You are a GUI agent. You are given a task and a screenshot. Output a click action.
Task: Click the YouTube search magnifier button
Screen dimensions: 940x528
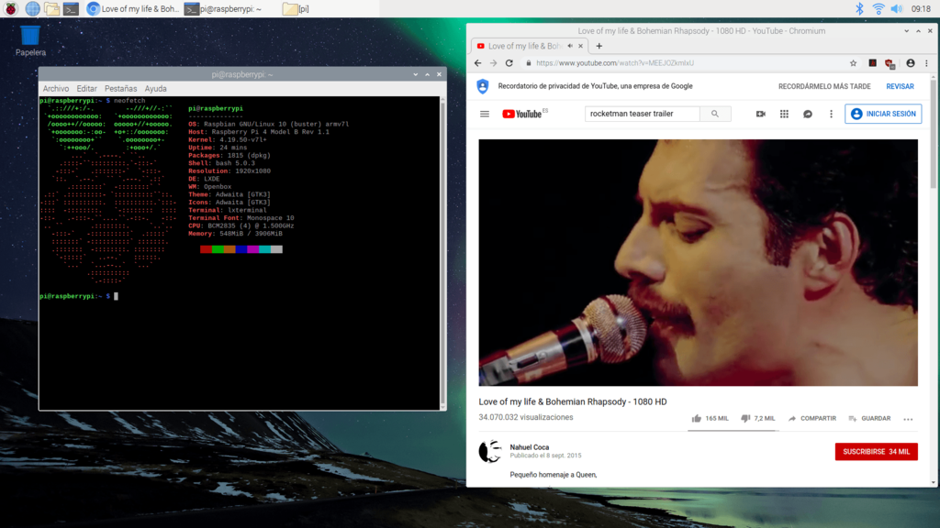click(x=714, y=115)
